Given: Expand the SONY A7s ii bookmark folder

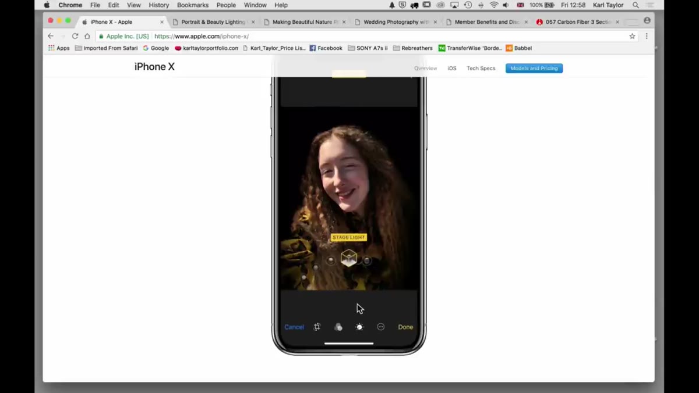Looking at the screenshot, I should 368,48.
